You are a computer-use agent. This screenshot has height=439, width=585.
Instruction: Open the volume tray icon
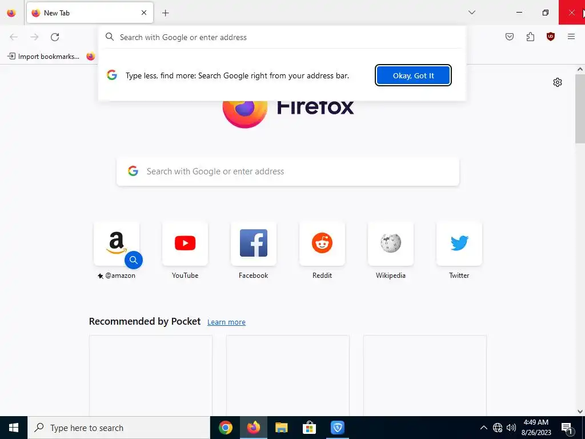pos(511,428)
